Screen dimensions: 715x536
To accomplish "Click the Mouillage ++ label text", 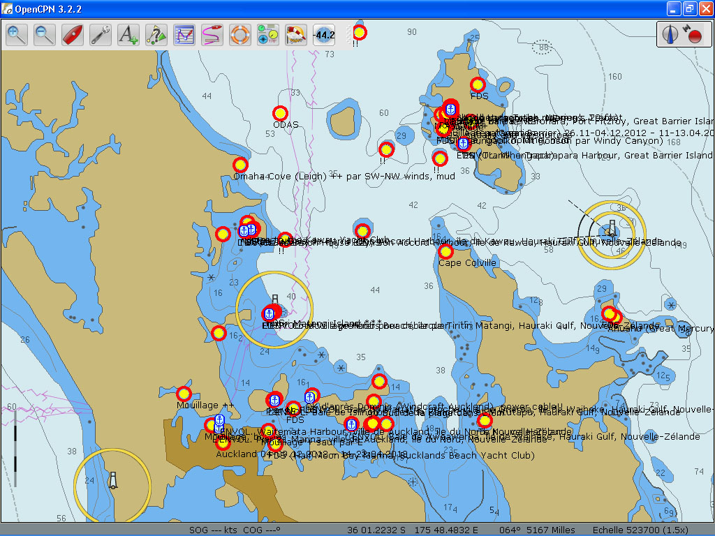I will (x=205, y=405).
